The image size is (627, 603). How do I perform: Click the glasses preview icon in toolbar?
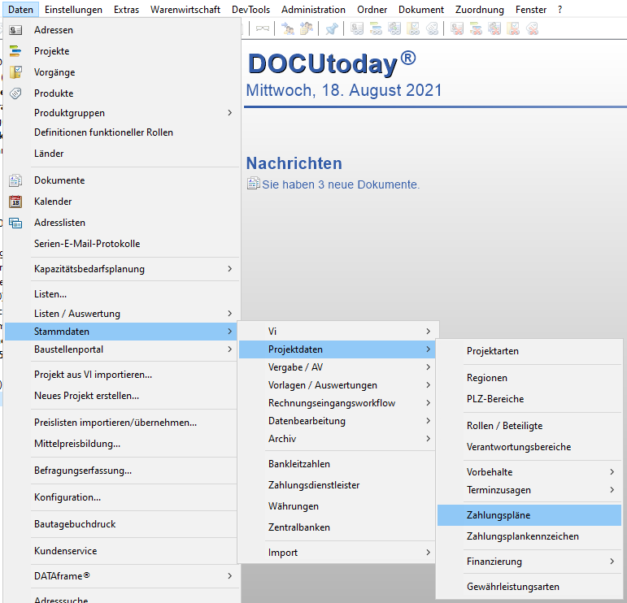tap(263, 28)
